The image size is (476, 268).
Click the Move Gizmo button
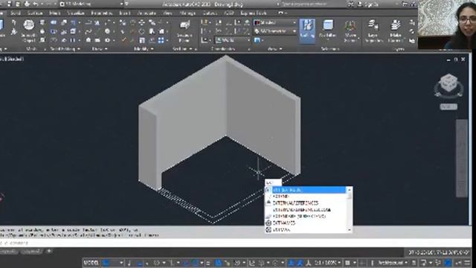pos(350,31)
